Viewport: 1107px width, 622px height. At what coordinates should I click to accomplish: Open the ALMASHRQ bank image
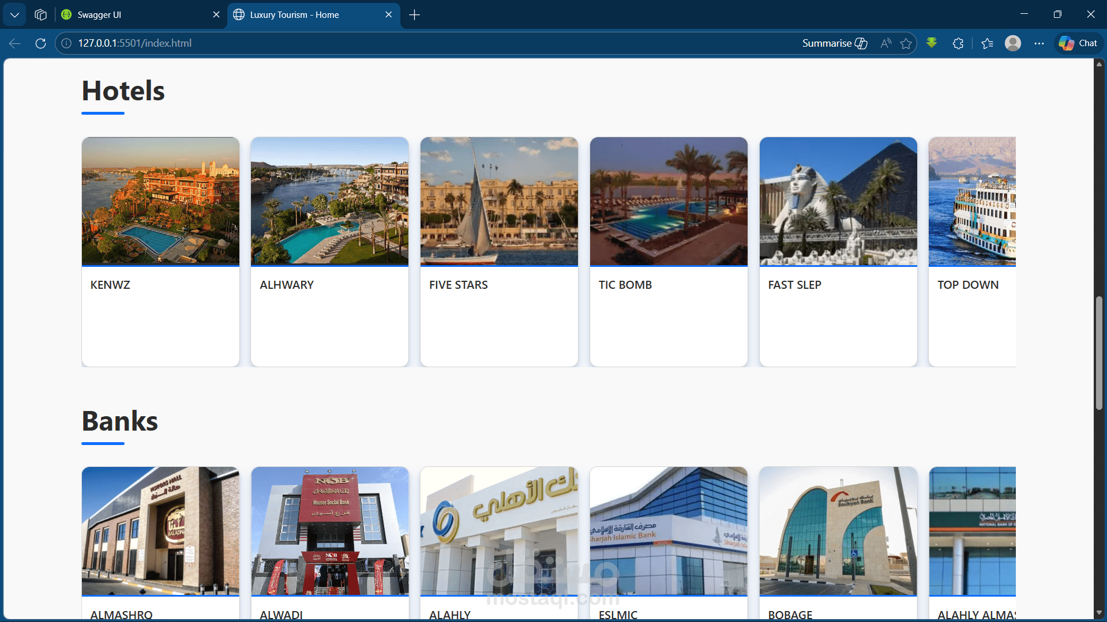pos(160,531)
